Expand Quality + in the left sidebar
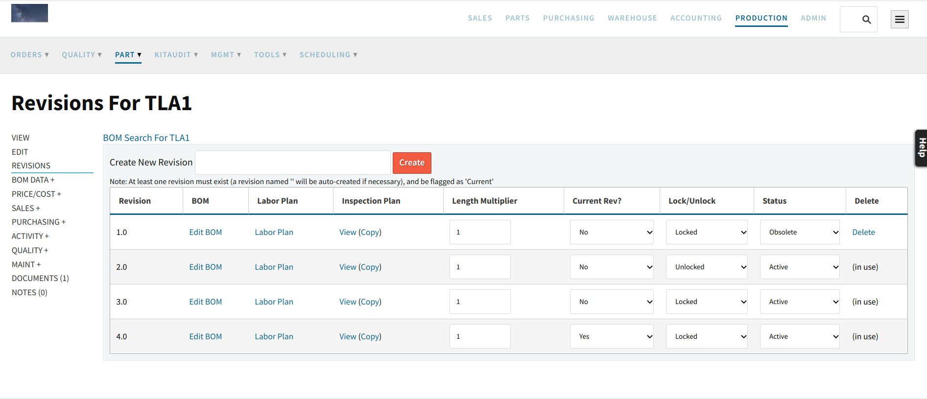 click(x=30, y=251)
